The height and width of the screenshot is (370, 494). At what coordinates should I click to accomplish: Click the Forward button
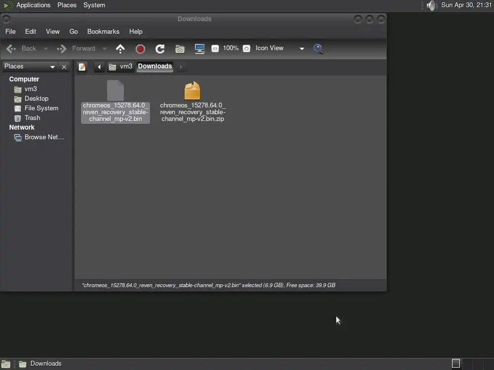[76, 49]
